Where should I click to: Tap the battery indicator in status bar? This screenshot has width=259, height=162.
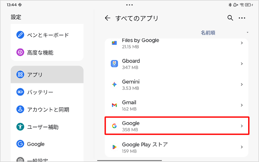[248, 5]
